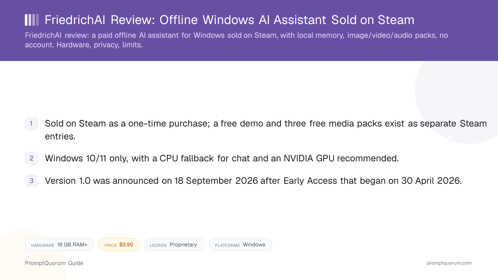Click the License 'Proprietary' pill
498x280 pixels.
(x=174, y=245)
